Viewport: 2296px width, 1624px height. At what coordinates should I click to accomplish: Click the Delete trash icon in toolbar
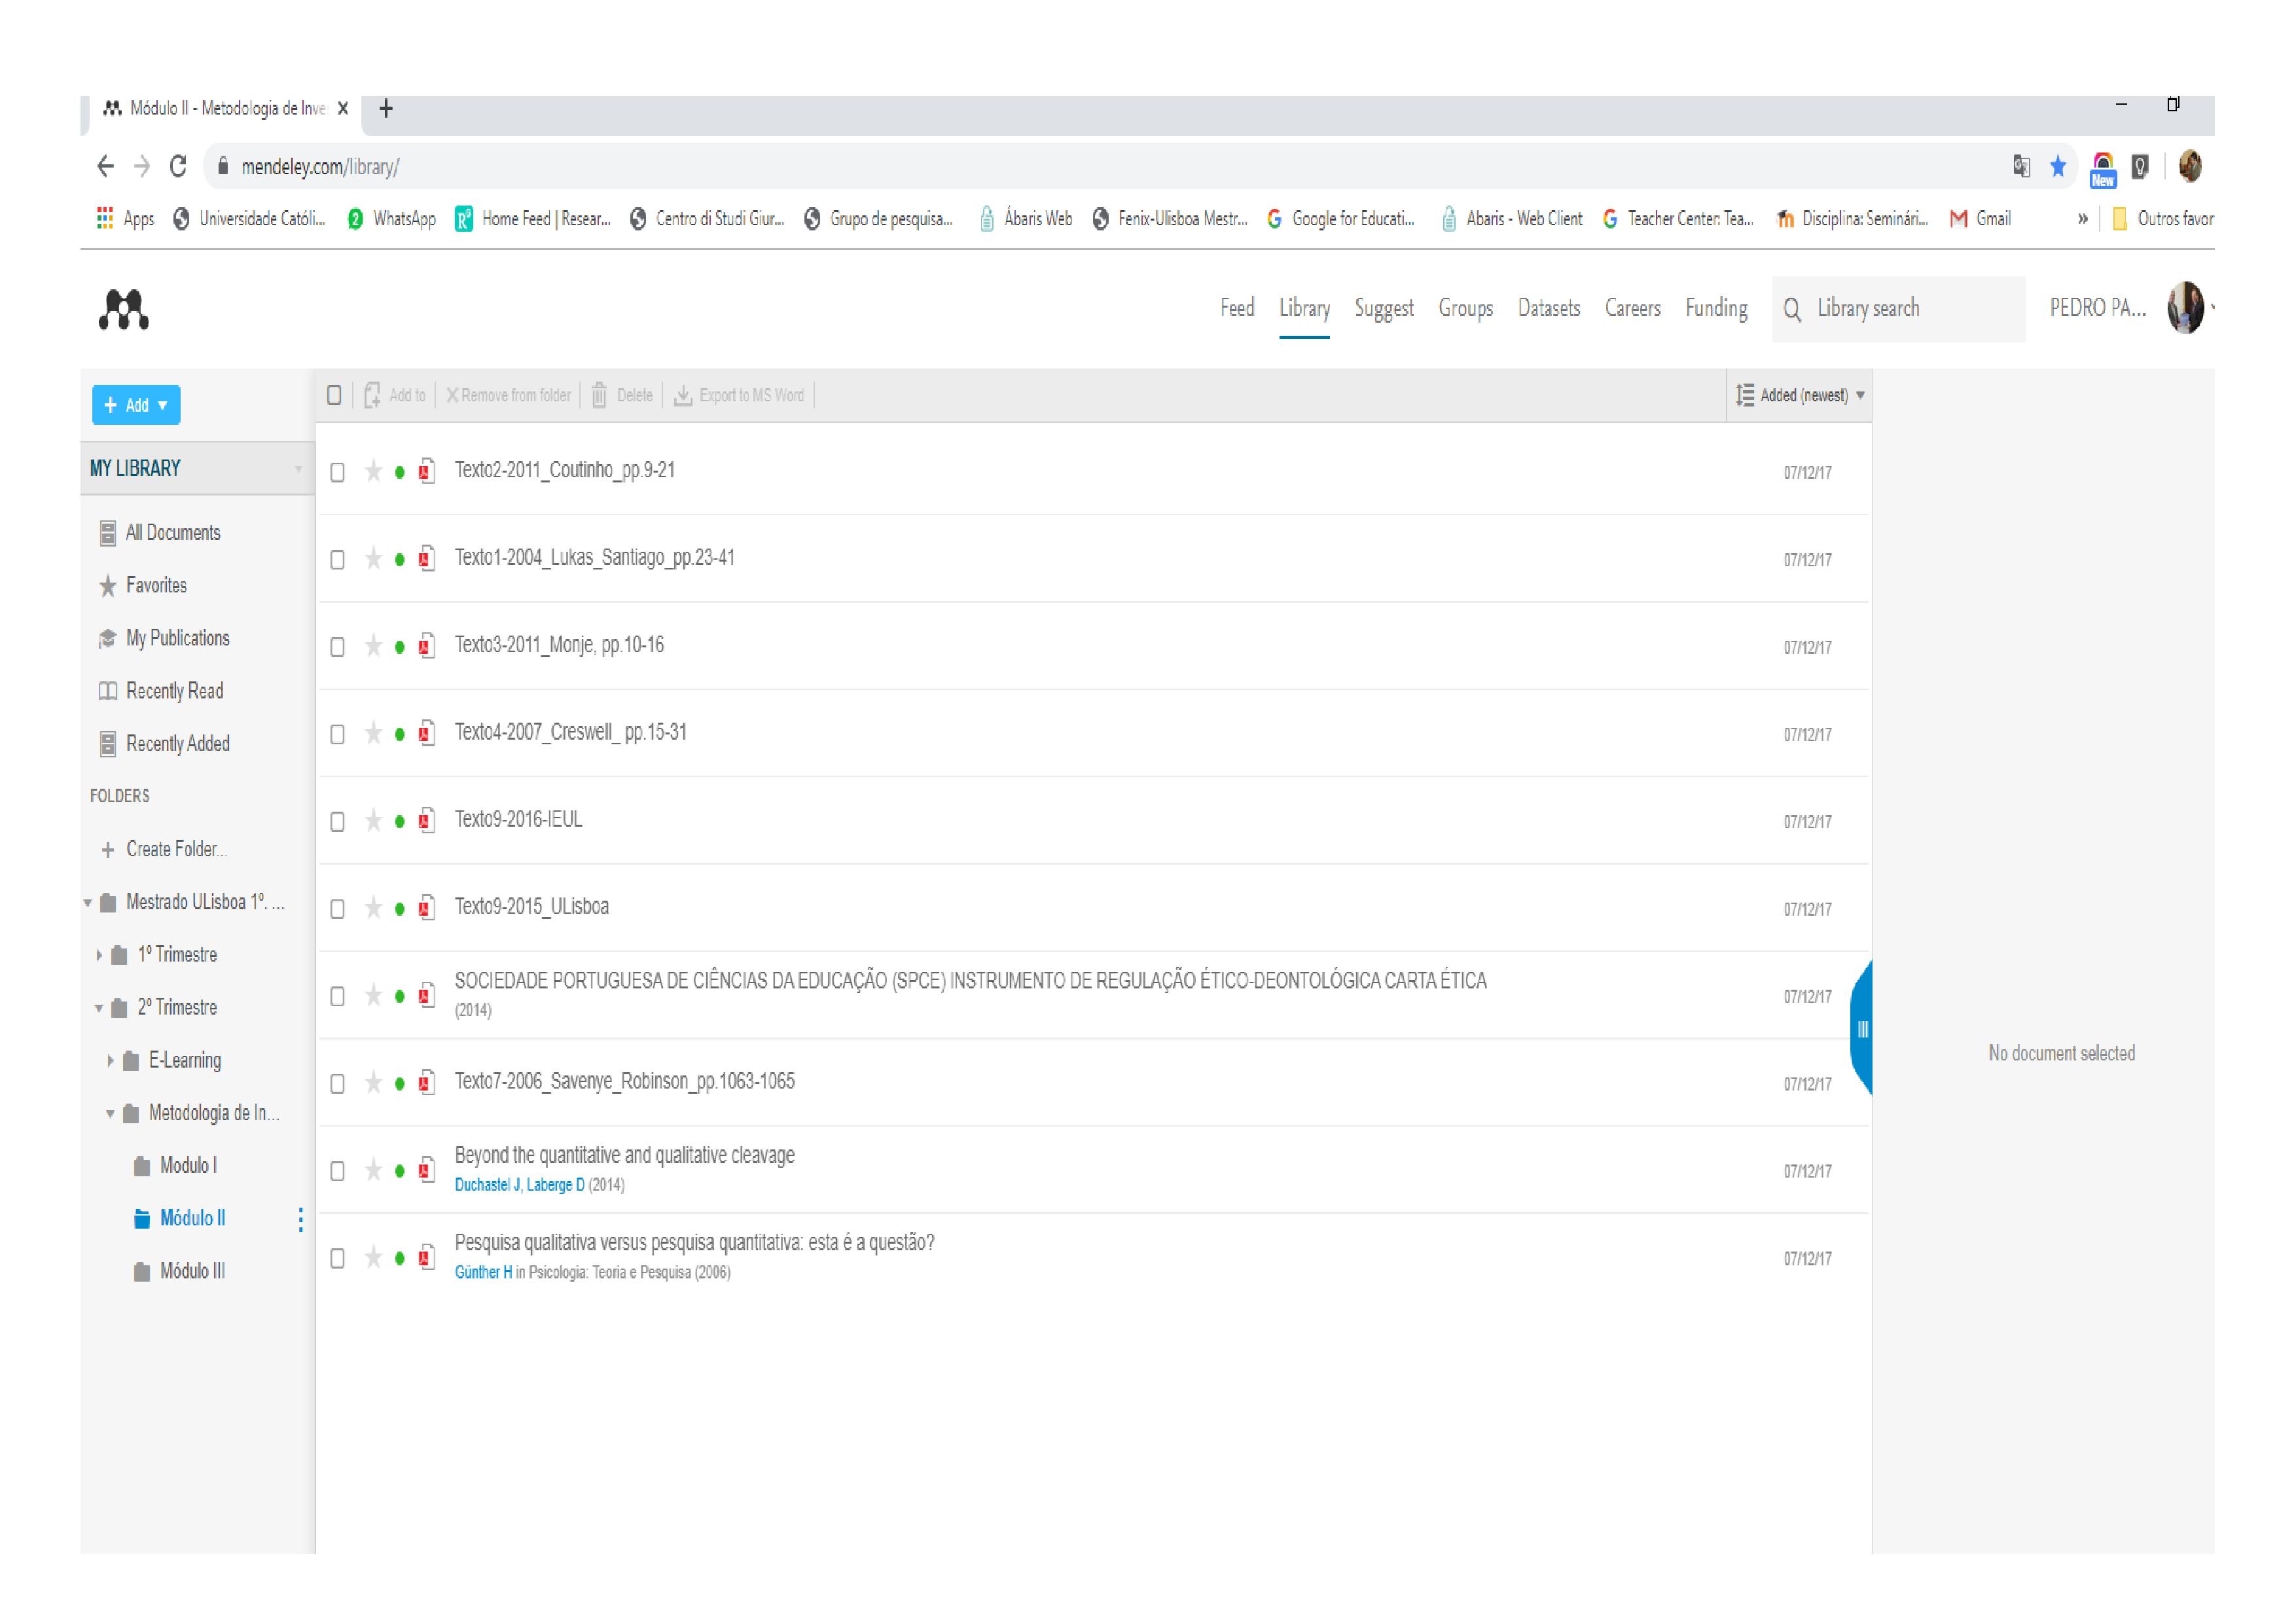pos(599,396)
